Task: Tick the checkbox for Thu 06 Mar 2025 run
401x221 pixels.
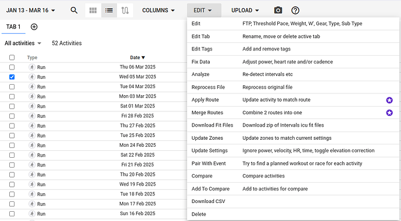Action: [12, 67]
